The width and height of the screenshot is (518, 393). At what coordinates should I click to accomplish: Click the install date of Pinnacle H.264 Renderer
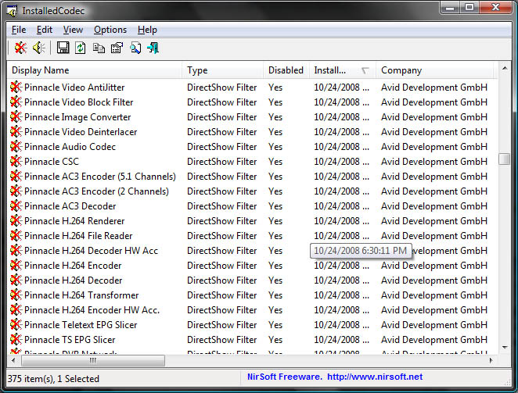[342, 221]
